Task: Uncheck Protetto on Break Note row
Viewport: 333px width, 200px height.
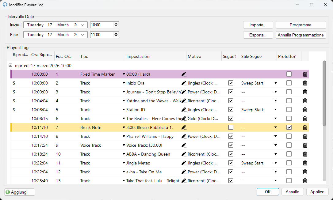Action: (x=289, y=127)
